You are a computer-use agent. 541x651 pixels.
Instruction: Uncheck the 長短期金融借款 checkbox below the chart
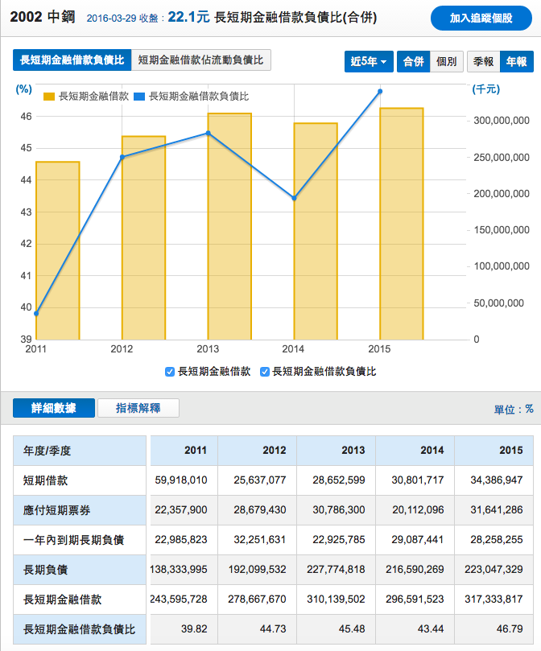[169, 372]
